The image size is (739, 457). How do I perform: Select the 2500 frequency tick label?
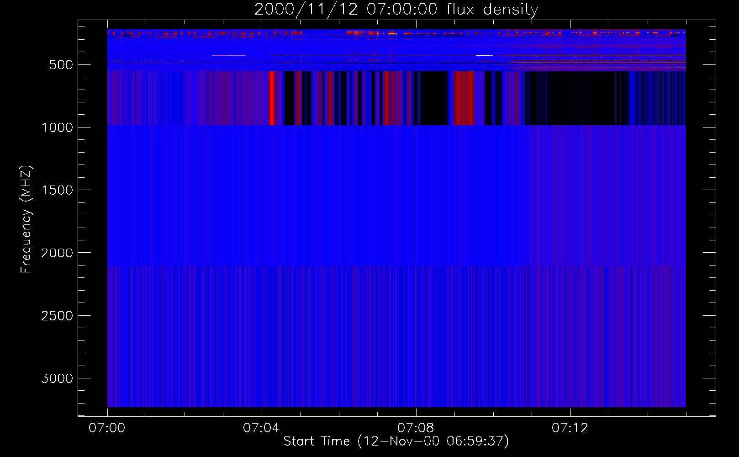pyautogui.click(x=57, y=316)
